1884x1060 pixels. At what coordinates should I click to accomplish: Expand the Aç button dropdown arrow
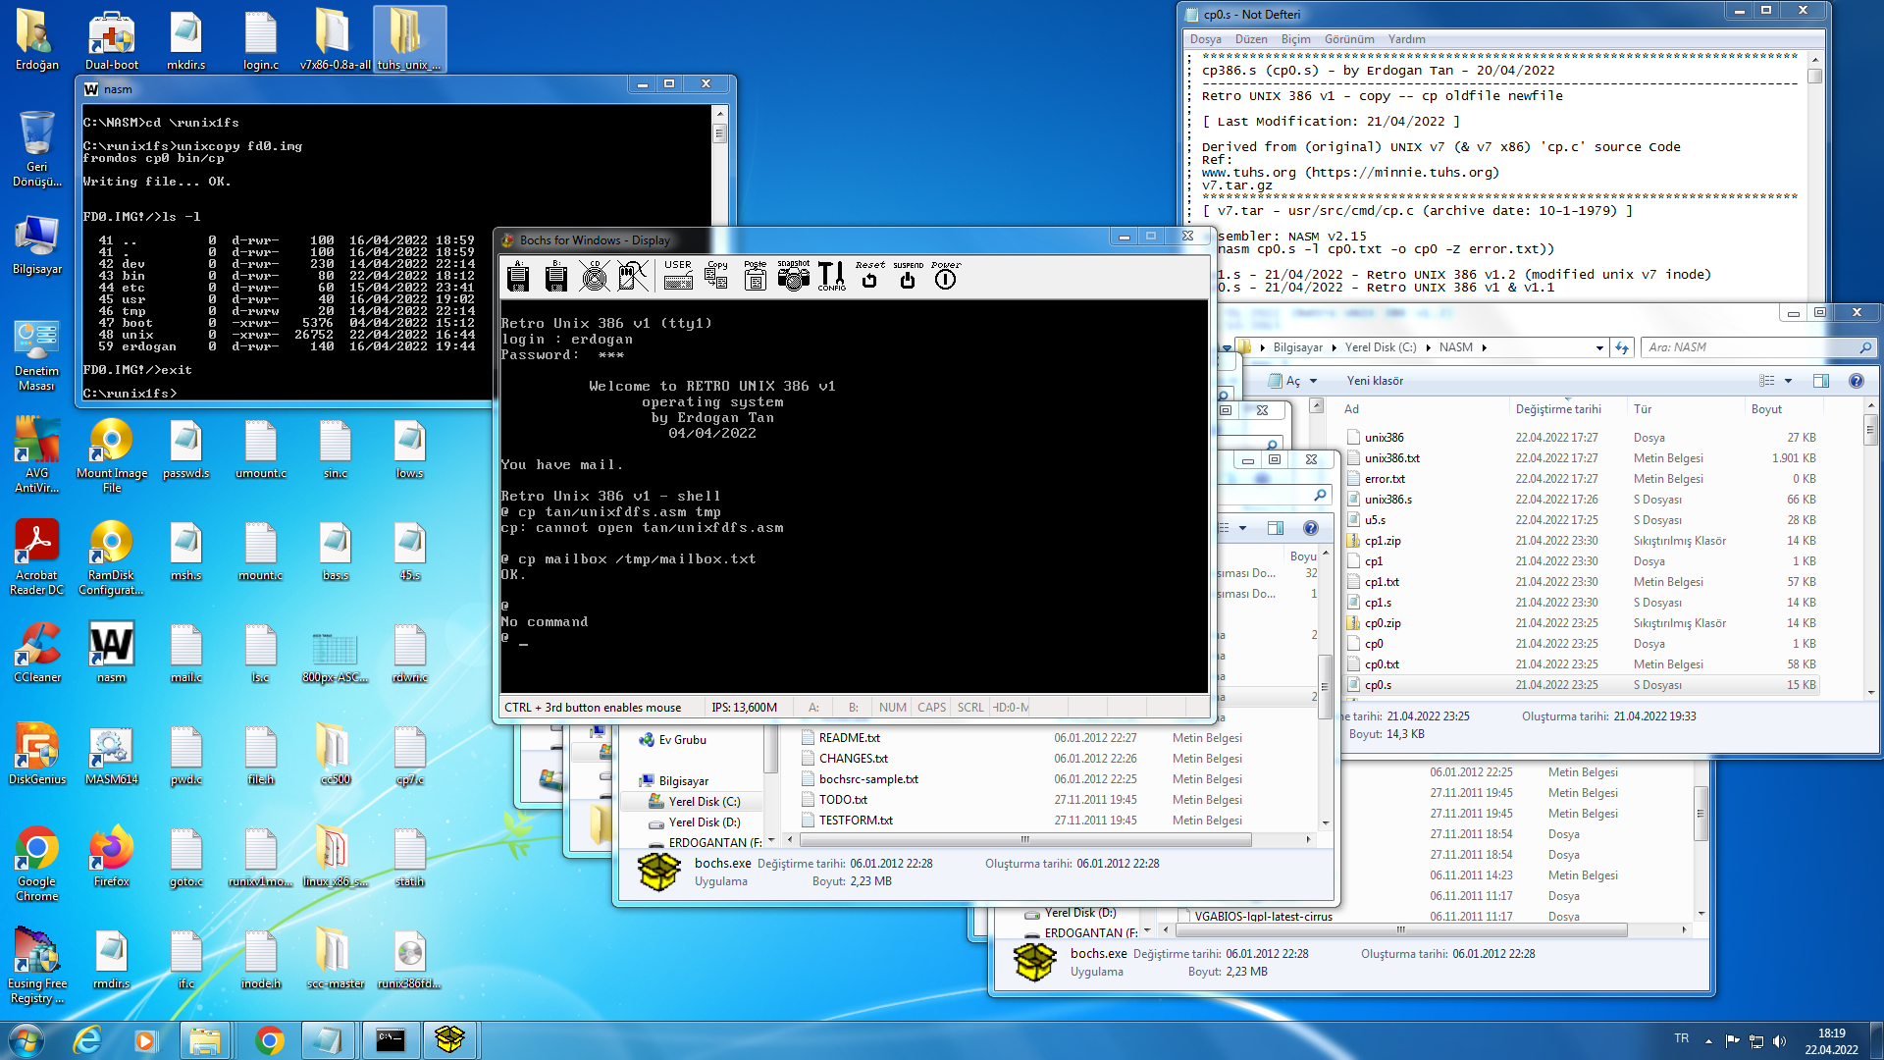pos(1313,381)
